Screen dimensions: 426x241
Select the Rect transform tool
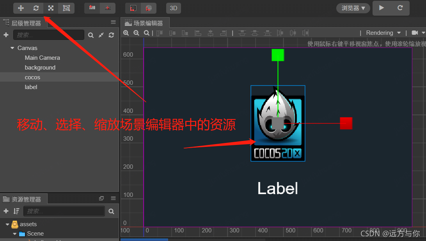click(66, 8)
